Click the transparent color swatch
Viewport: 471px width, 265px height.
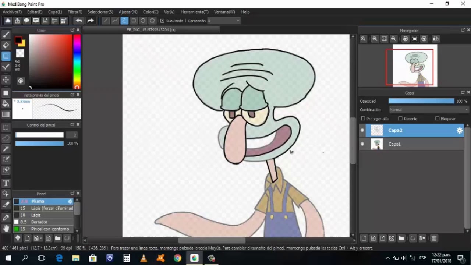click(20, 54)
